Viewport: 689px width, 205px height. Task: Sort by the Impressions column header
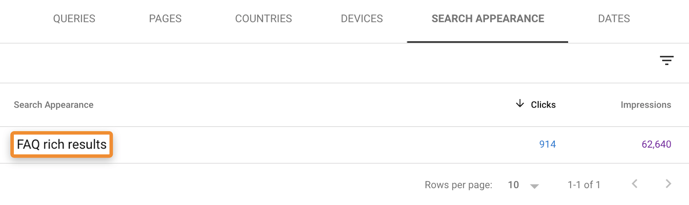pos(646,105)
